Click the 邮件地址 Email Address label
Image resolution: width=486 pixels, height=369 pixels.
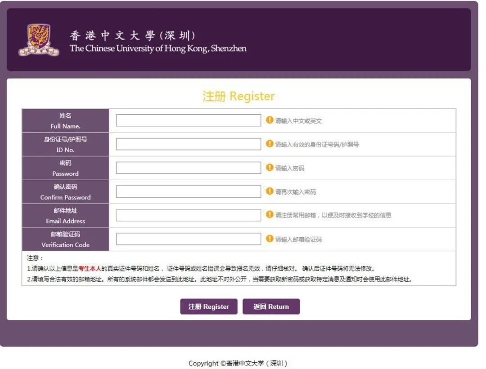point(65,216)
